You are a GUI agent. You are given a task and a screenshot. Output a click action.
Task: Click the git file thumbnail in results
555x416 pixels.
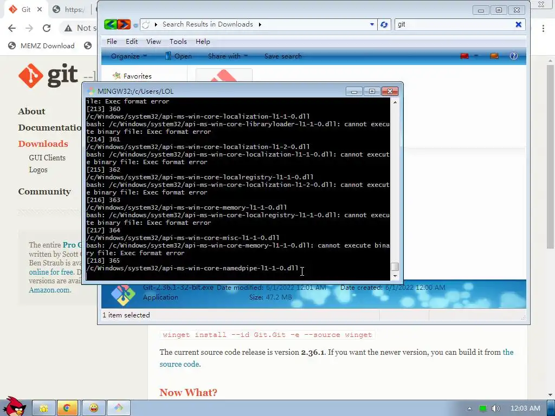tap(224, 75)
